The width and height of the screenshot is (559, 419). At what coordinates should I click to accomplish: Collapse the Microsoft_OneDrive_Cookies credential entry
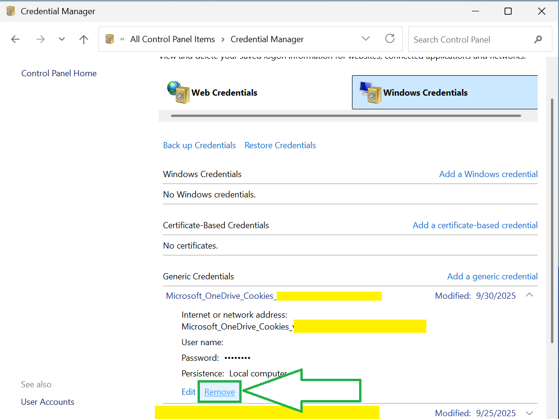[530, 295]
